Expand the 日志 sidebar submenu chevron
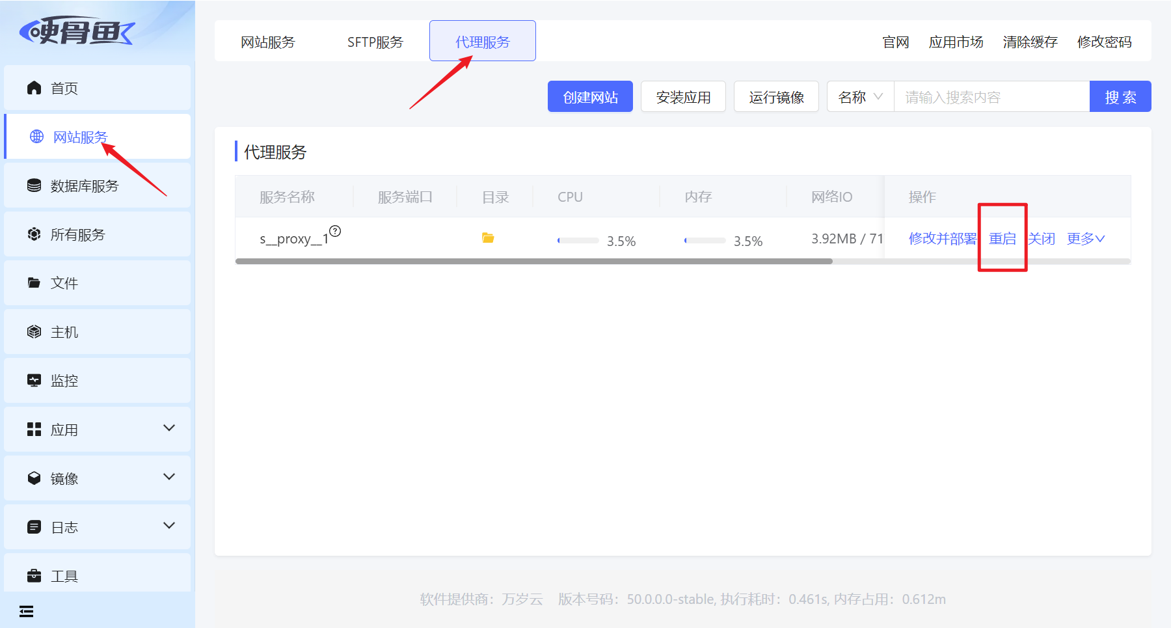This screenshot has width=1171, height=628. pos(169,526)
